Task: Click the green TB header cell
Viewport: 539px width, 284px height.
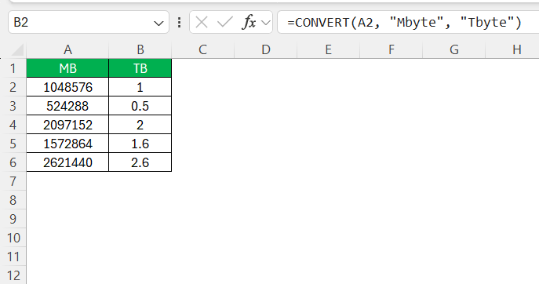Action: [140, 68]
